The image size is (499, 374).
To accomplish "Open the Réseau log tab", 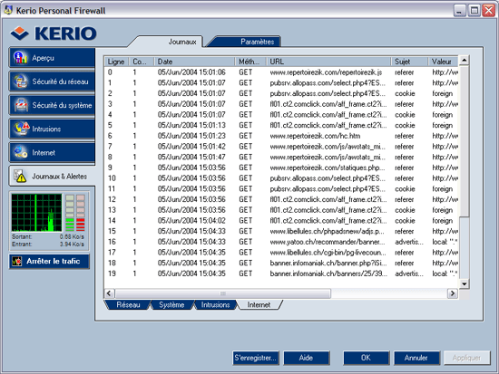I will (x=128, y=305).
